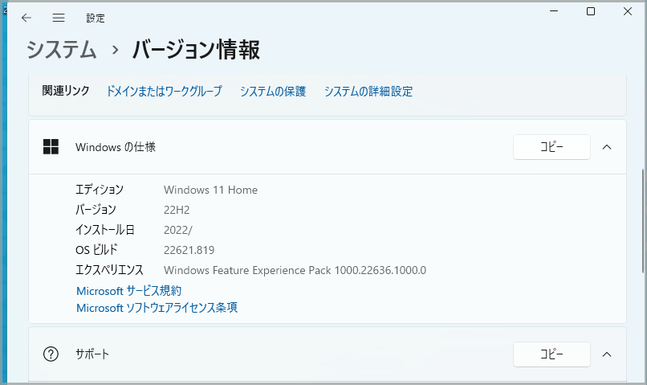Click the サポート section title
Image resolution: width=647 pixels, height=385 pixels.
92,354
